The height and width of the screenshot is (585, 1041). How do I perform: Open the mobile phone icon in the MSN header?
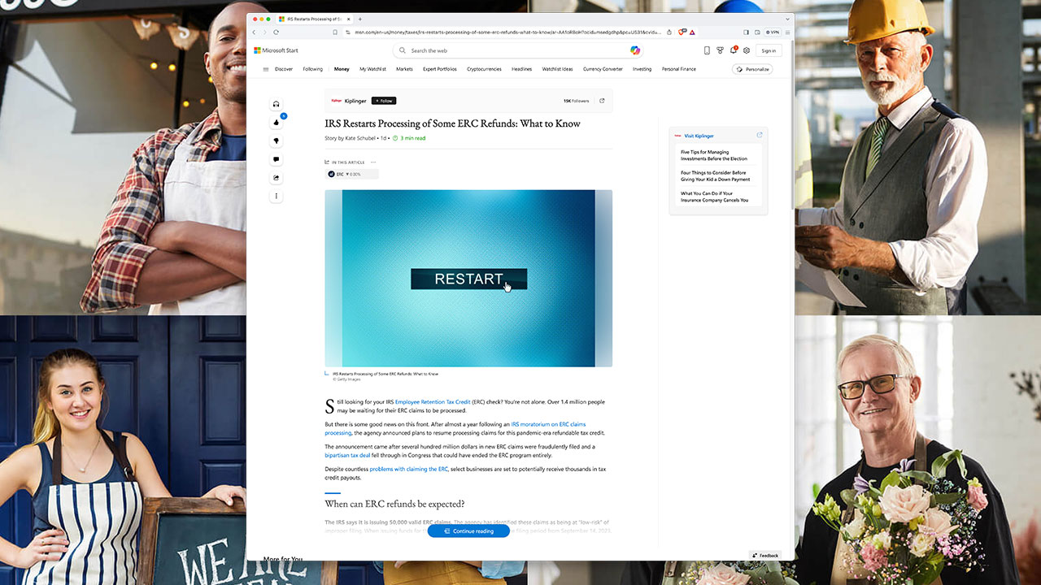coord(707,50)
